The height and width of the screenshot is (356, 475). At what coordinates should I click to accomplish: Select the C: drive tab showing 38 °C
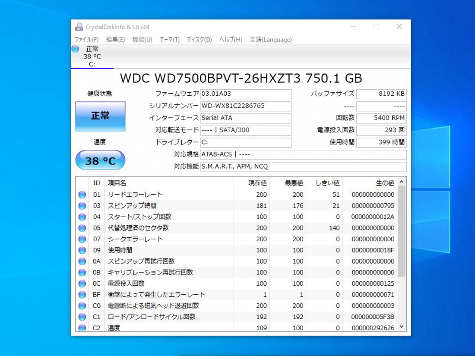coord(92,57)
